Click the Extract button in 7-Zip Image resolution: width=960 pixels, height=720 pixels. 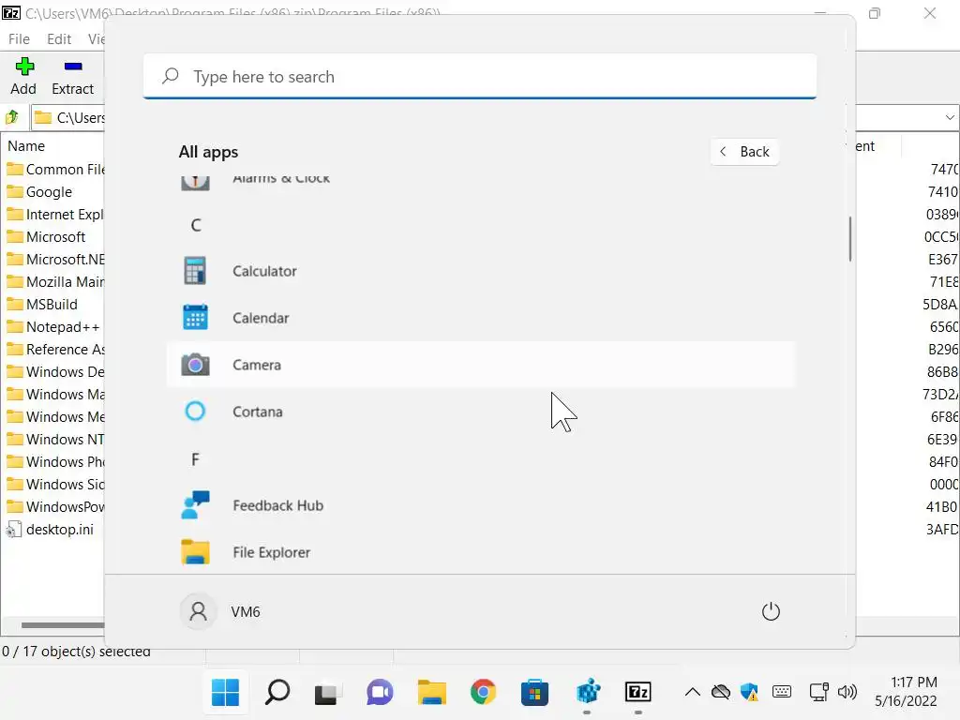coord(72,77)
